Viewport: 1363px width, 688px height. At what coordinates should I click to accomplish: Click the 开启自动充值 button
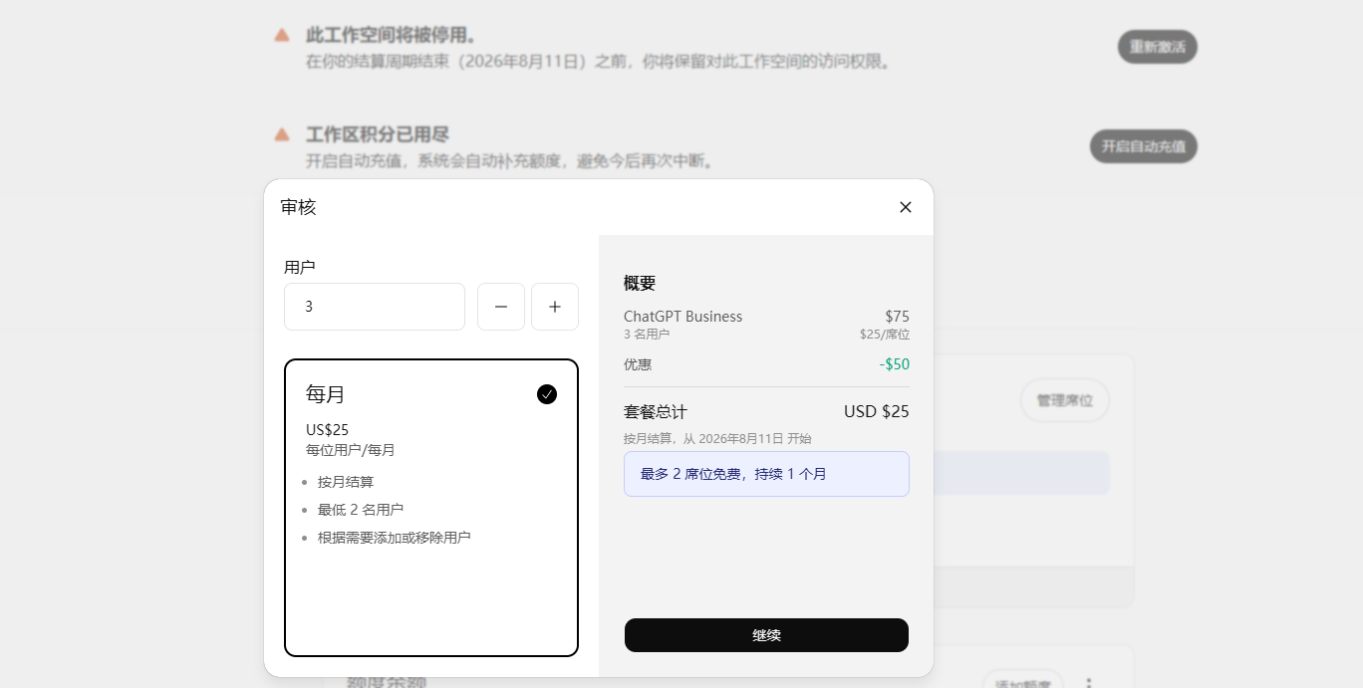pyautogui.click(x=1143, y=146)
